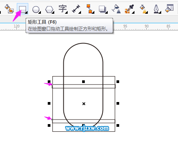Activate the Text tool
This screenshot has height=150, width=178.
coord(63,9)
